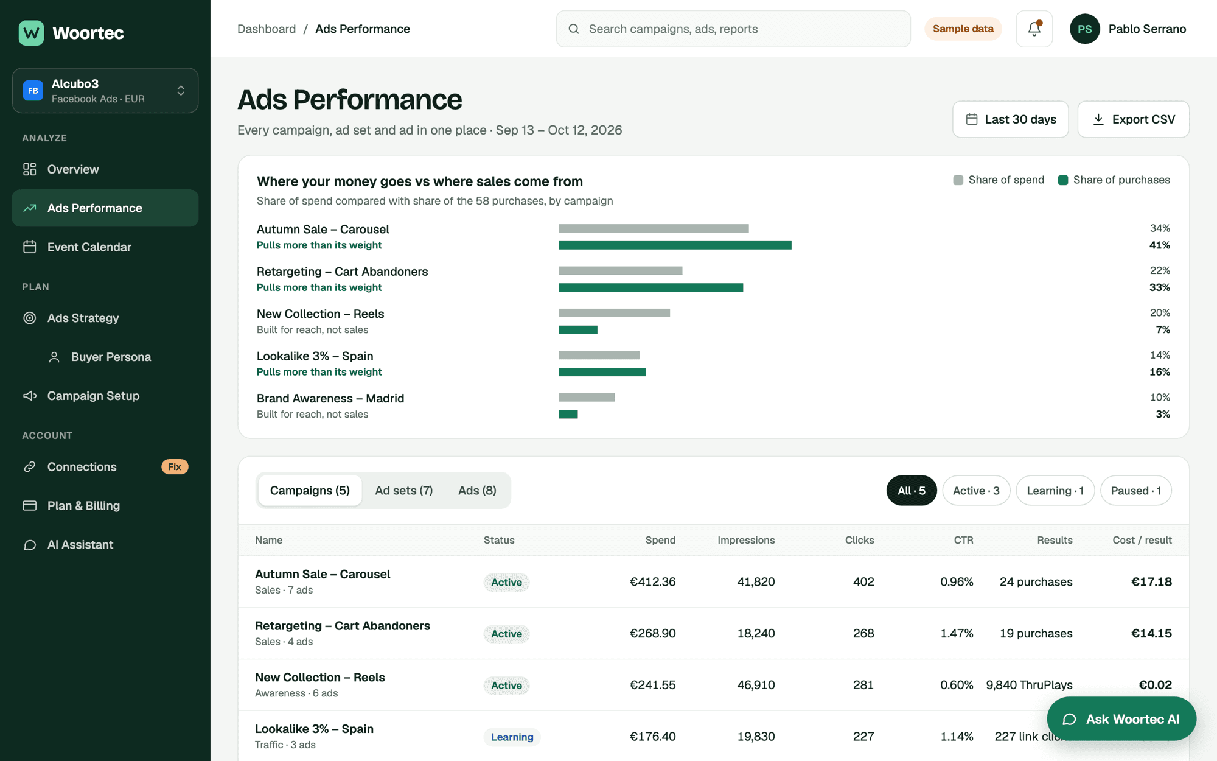The width and height of the screenshot is (1217, 761).
Task: Click the Woortec logo icon
Action: (31, 33)
